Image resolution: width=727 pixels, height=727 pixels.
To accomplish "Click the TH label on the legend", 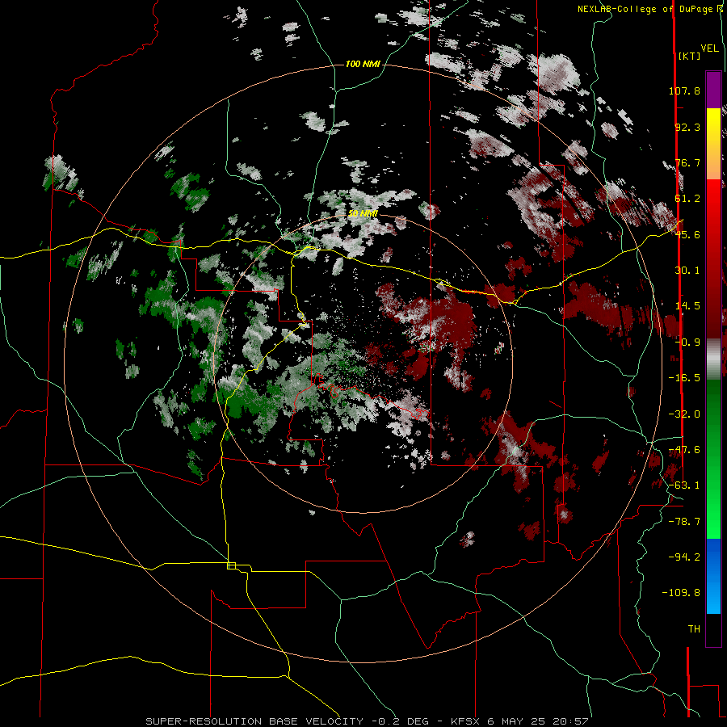I will pos(694,629).
